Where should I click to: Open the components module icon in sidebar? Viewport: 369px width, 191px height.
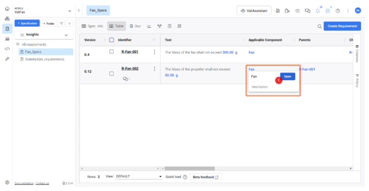point(7,19)
